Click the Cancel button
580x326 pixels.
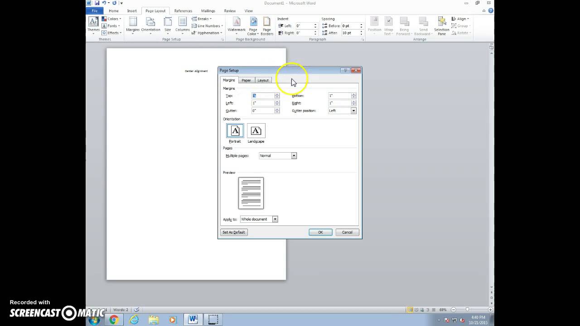coord(347,232)
